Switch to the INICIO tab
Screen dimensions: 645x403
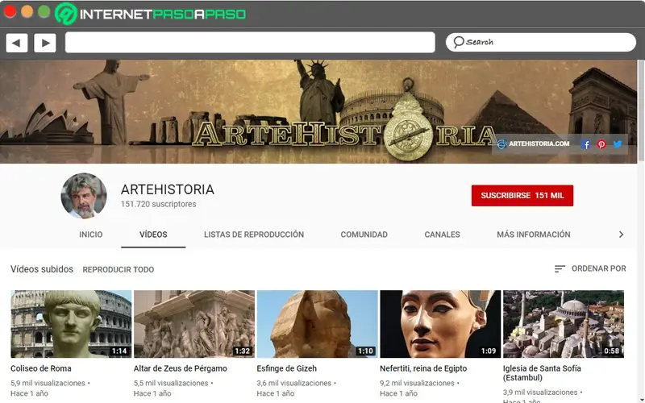coord(91,235)
